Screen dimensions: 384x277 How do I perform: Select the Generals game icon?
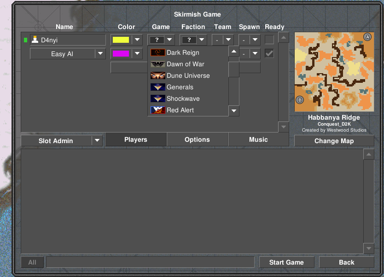point(158,87)
